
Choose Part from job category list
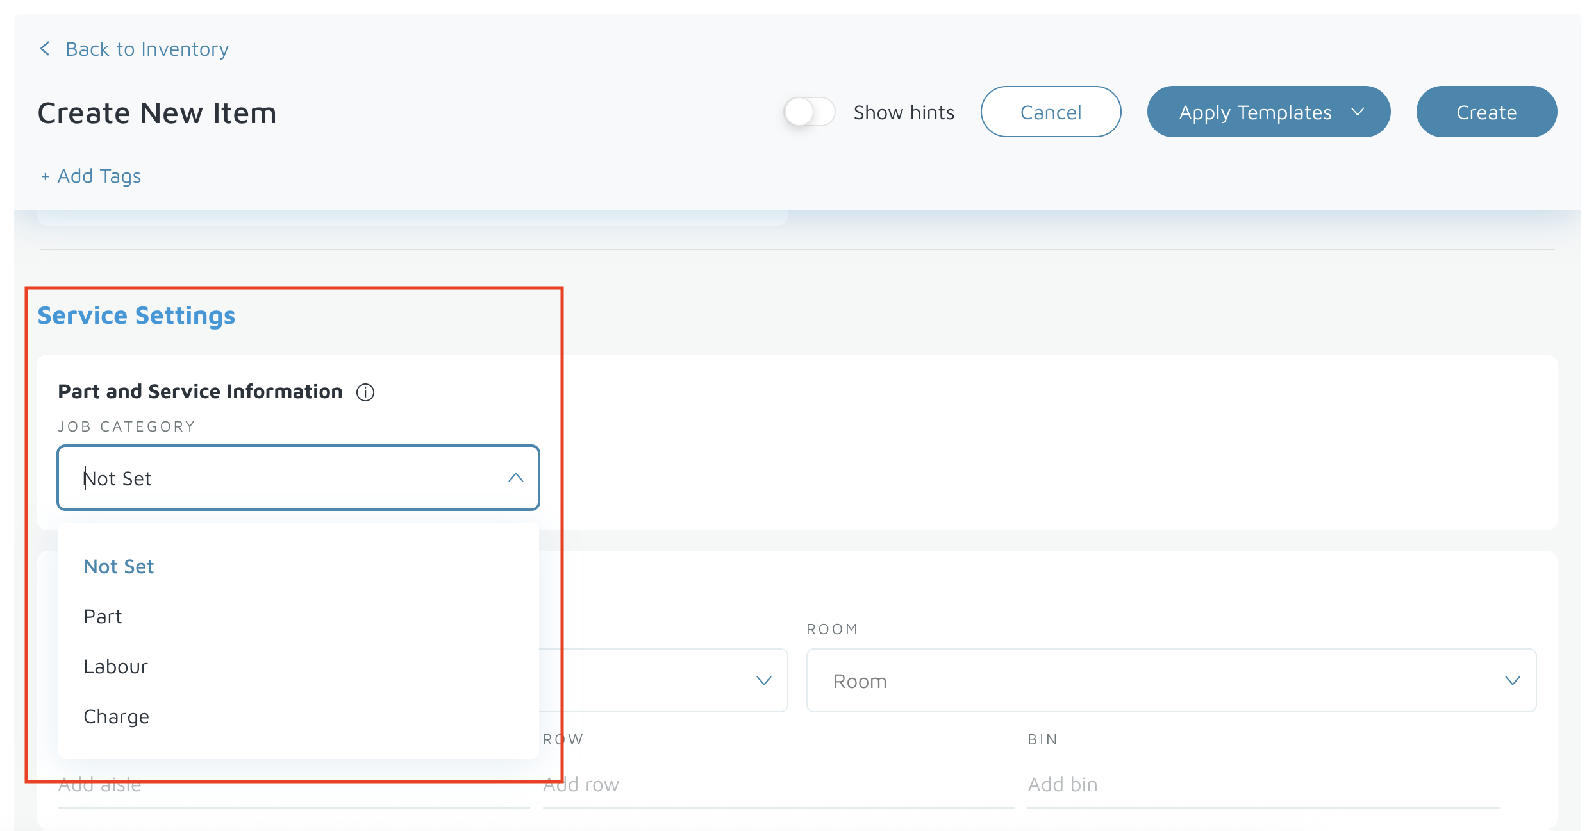[x=103, y=617]
